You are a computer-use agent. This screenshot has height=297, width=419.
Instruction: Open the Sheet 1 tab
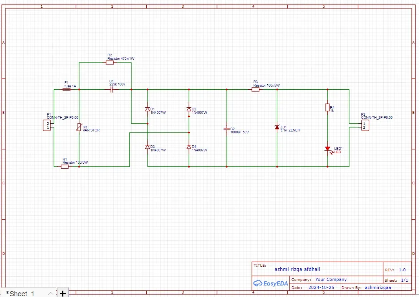pos(20,294)
